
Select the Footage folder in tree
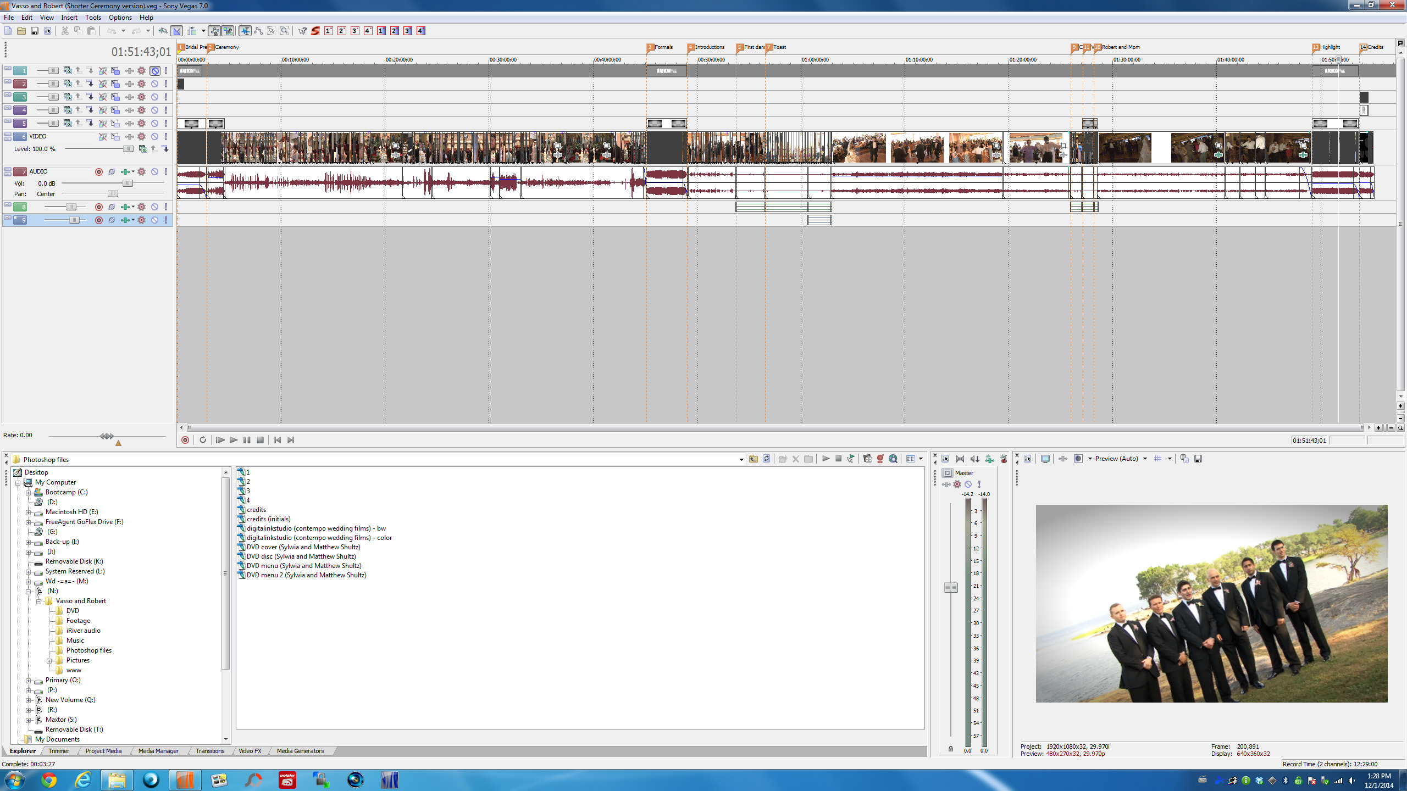[x=78, y=621]
